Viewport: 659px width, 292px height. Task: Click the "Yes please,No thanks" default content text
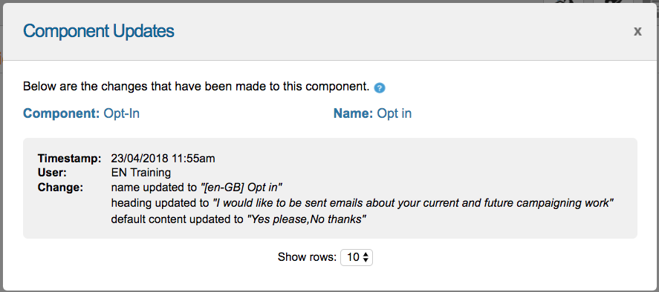306,219
